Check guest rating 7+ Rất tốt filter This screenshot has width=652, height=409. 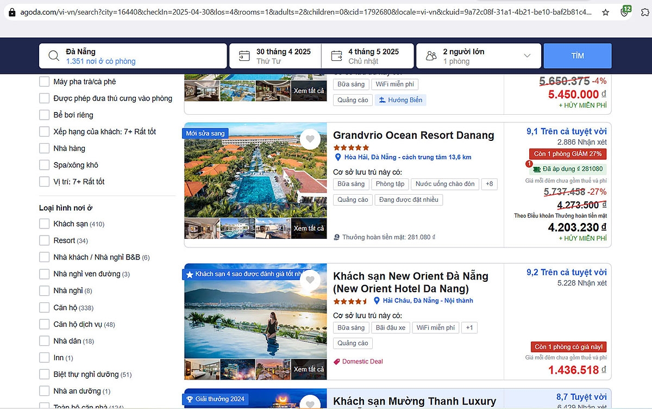tap(45, 132)
